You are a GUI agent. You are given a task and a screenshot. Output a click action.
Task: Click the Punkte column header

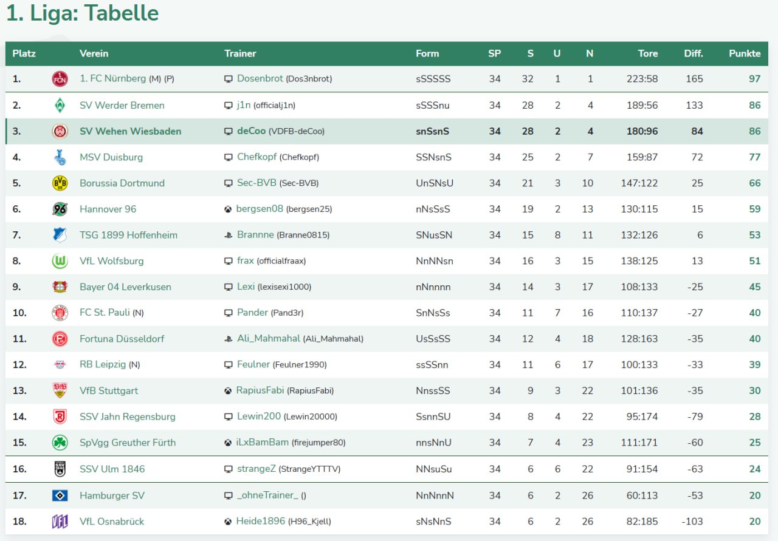pos(744,53)
